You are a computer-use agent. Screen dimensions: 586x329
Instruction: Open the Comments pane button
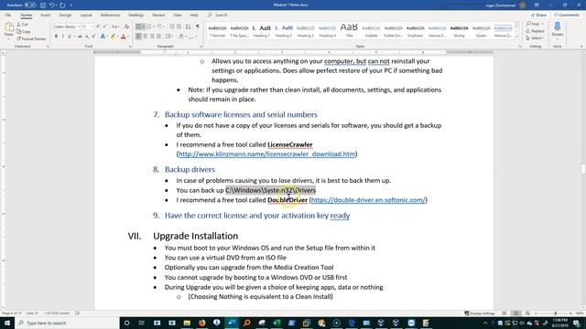tap(567, 15)
